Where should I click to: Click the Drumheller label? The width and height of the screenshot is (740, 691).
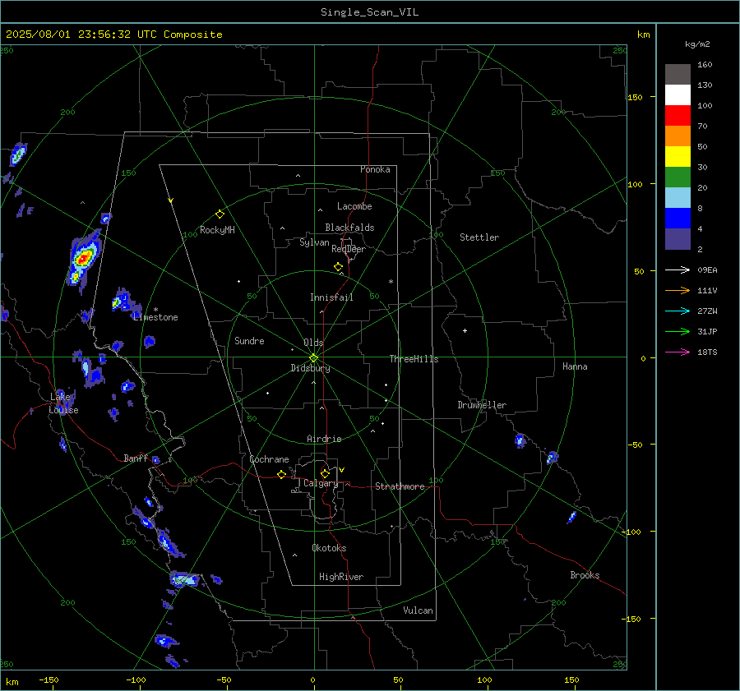[482, 405]
